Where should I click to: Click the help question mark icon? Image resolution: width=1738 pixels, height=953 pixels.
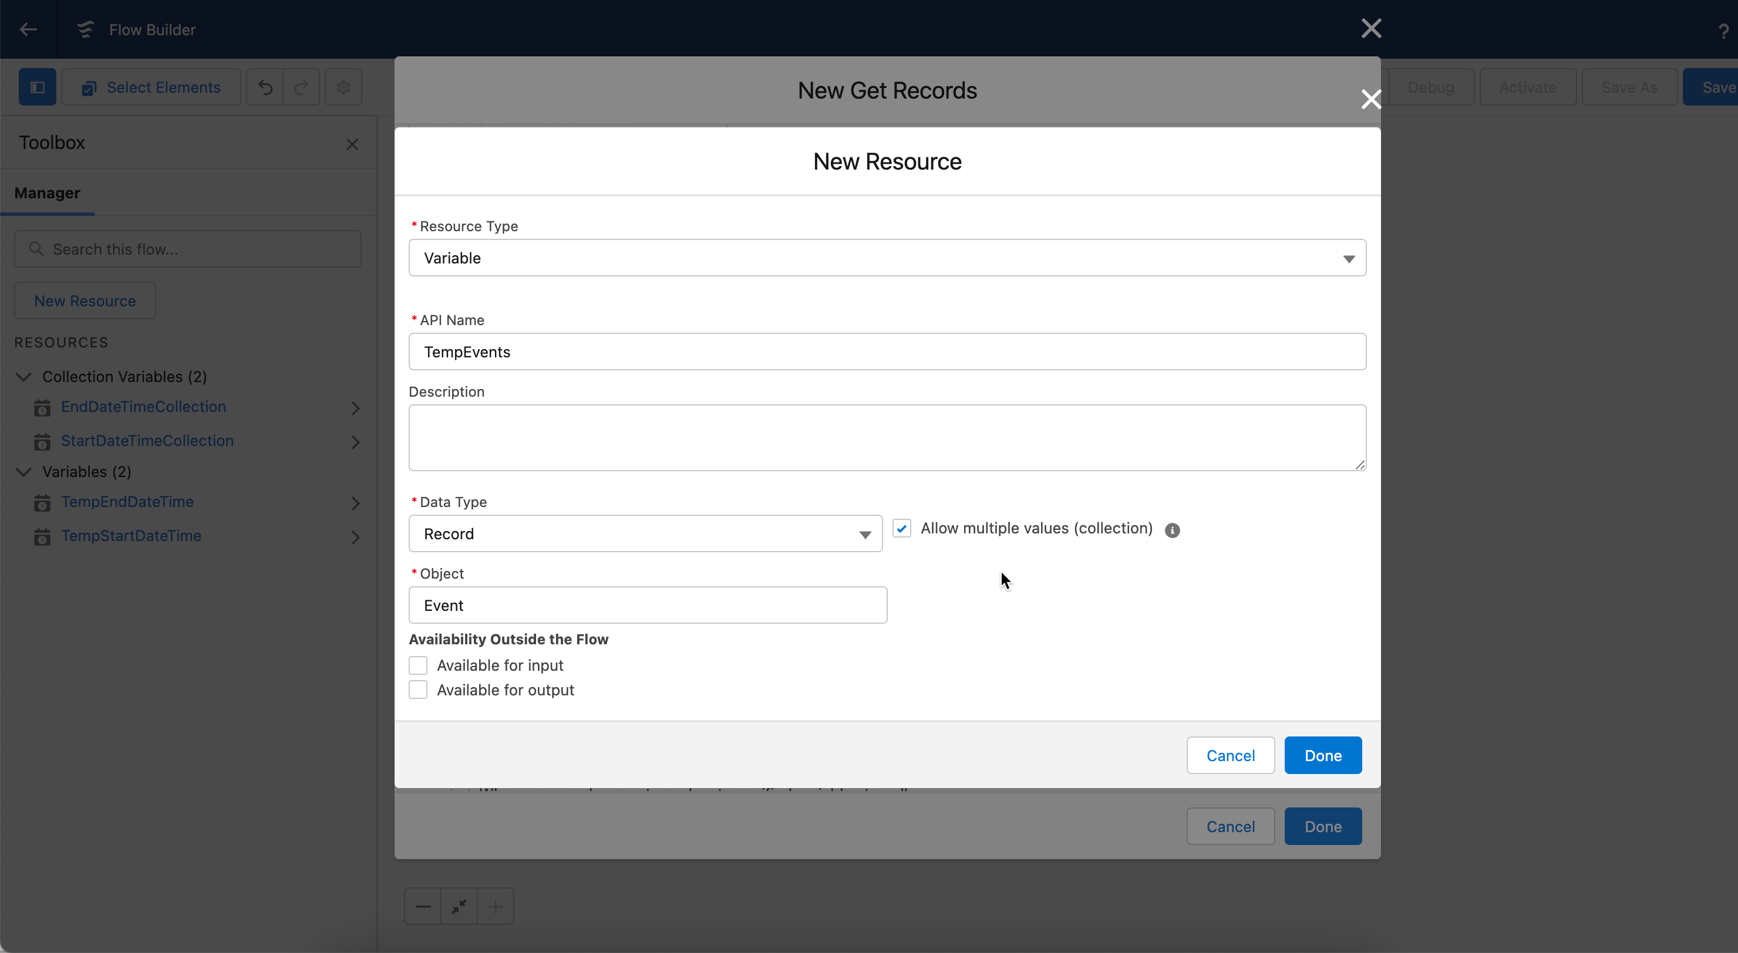[x=1723, y=31]
